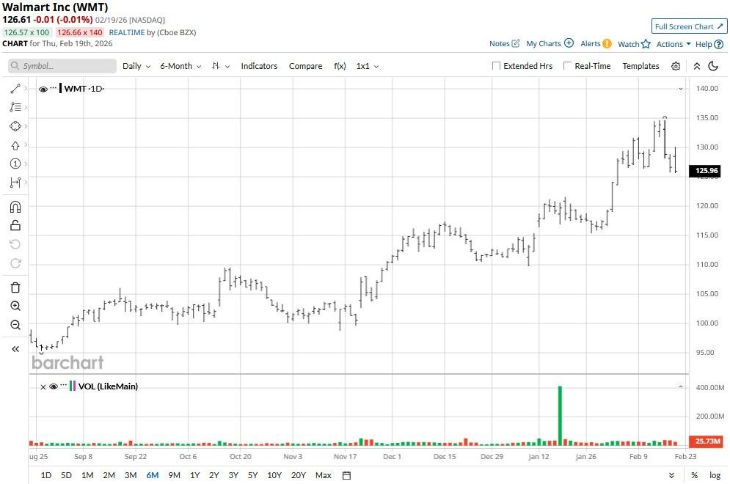Zoom in on the chart
Image resolution: width=730 pixels, height=484 pixels.
15,306
